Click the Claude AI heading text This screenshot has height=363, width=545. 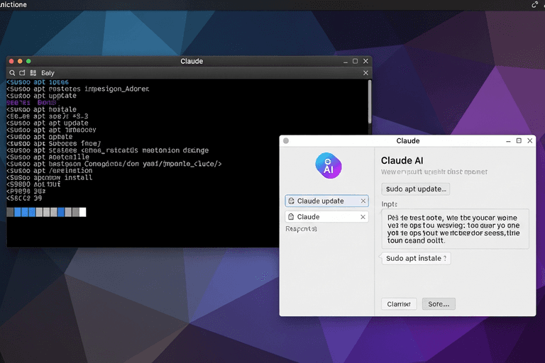pos(402,160)
